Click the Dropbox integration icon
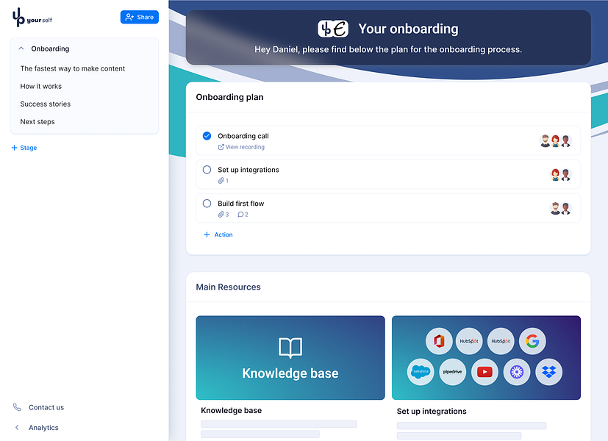Image resolution: width=608 pixels, height=441 pixels. point(548,372)
